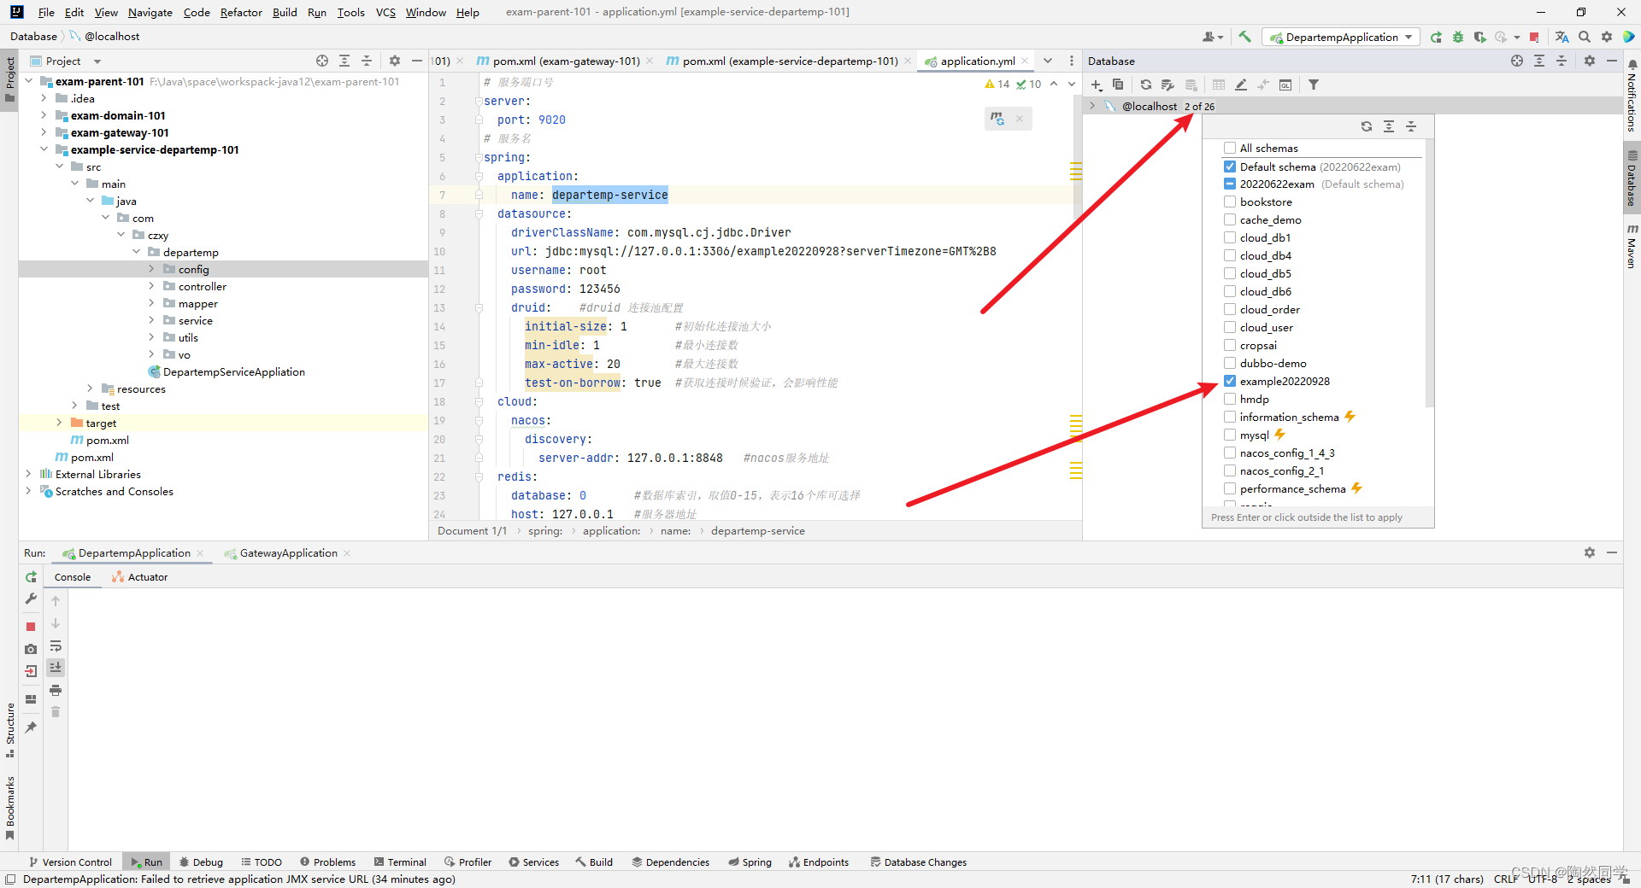
Task: Click the Build project hammer icon
Action: point(1244,37)
